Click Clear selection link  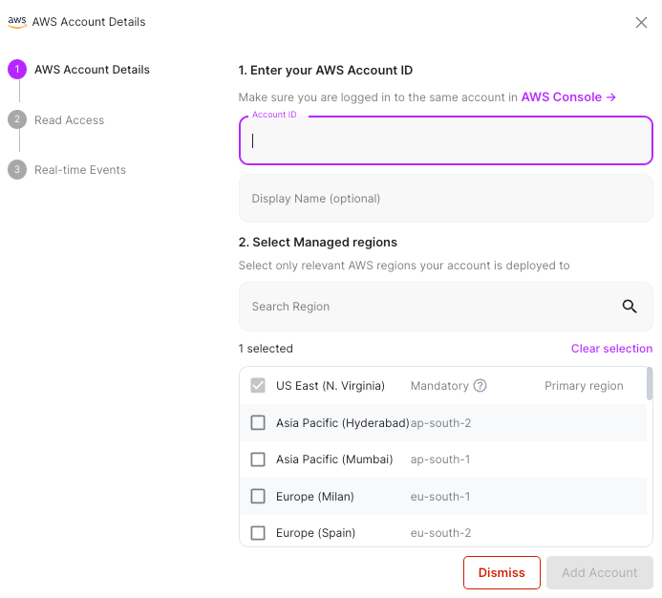coord(611,349)
